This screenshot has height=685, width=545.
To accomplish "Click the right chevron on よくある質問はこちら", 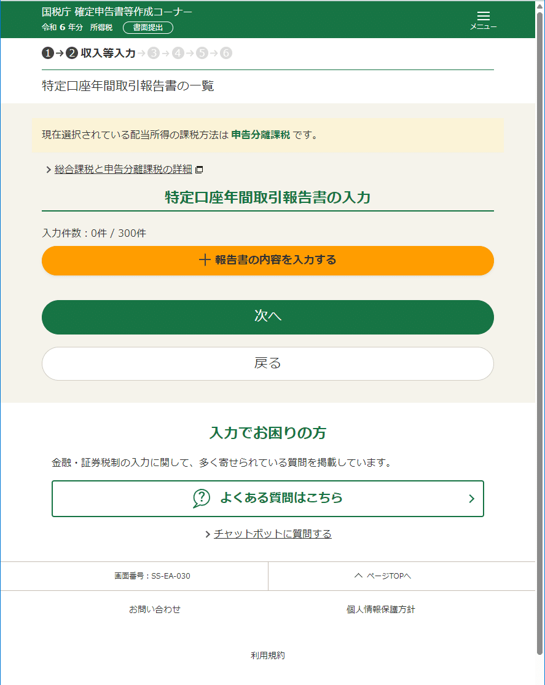I will point(471,498).
